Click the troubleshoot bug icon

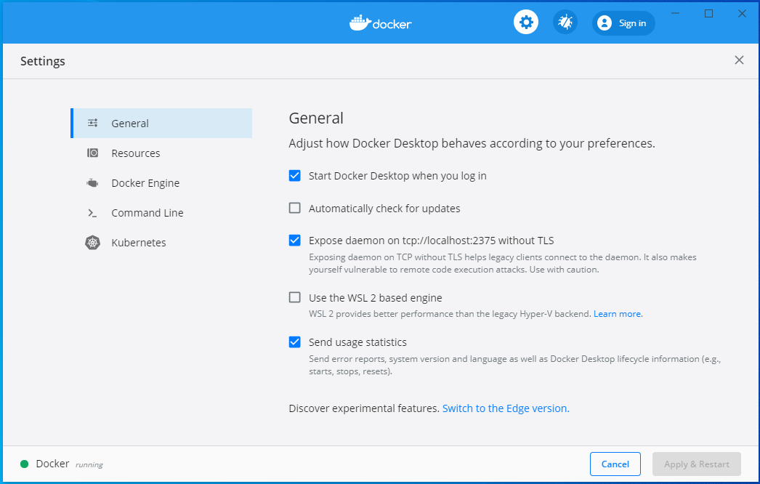[565, 22]
